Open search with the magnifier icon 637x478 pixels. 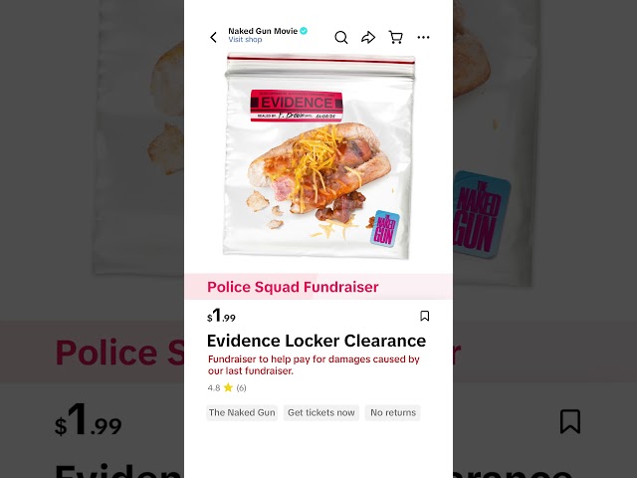[x=340, y=38]
